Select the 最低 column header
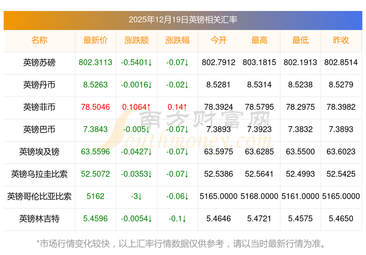 [300, 40]
